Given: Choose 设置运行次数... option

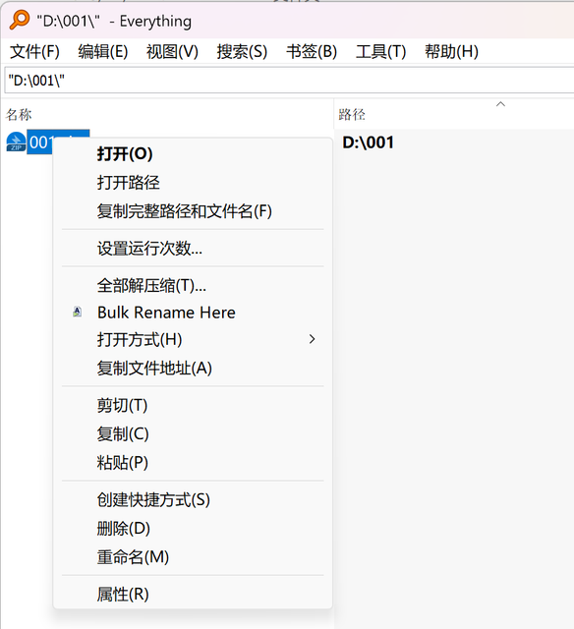Looking at the screenshot, I should (193, 249).
